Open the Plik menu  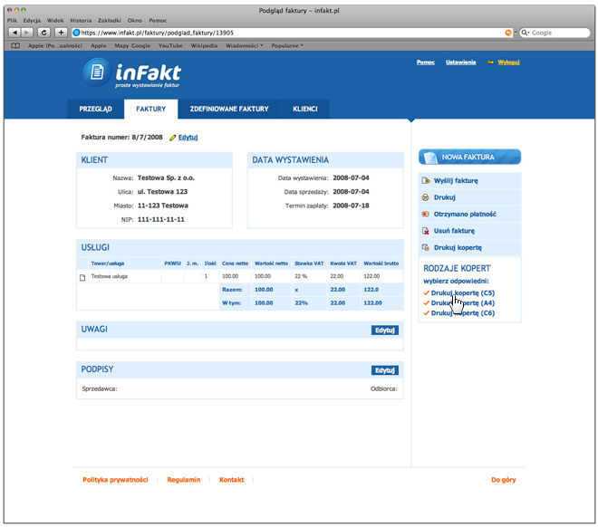click(12, 21)
